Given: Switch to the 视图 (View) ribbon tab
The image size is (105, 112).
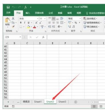Looking at the screenshot, I should (79, 13).
